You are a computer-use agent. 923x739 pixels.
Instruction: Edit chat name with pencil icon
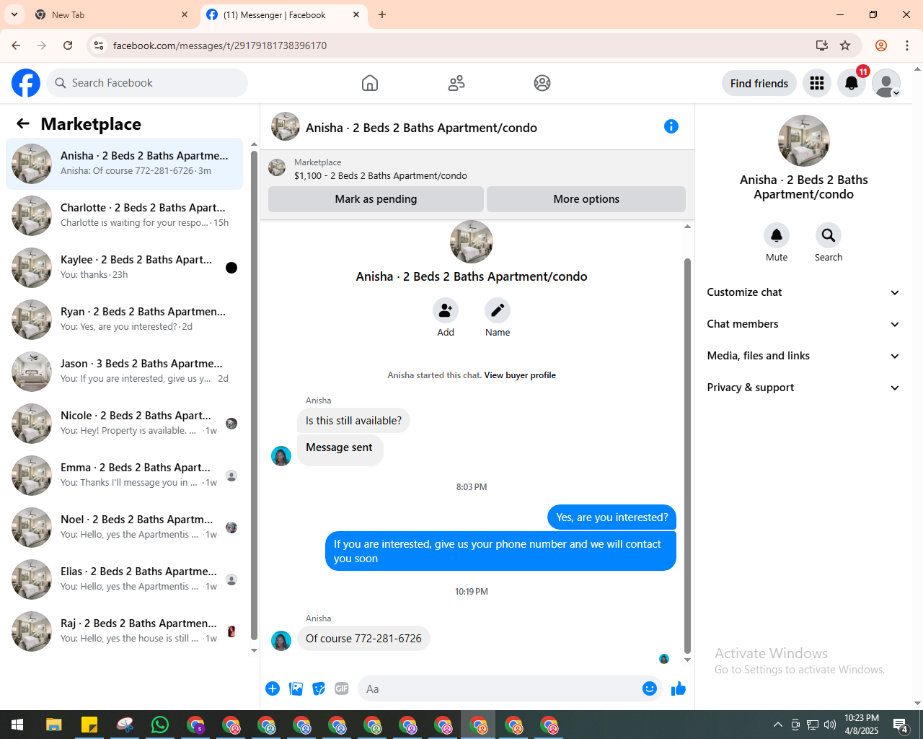click(498, 310)
